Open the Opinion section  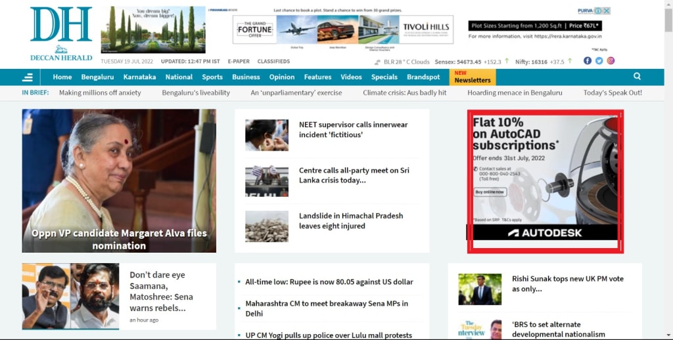(282, 77)
